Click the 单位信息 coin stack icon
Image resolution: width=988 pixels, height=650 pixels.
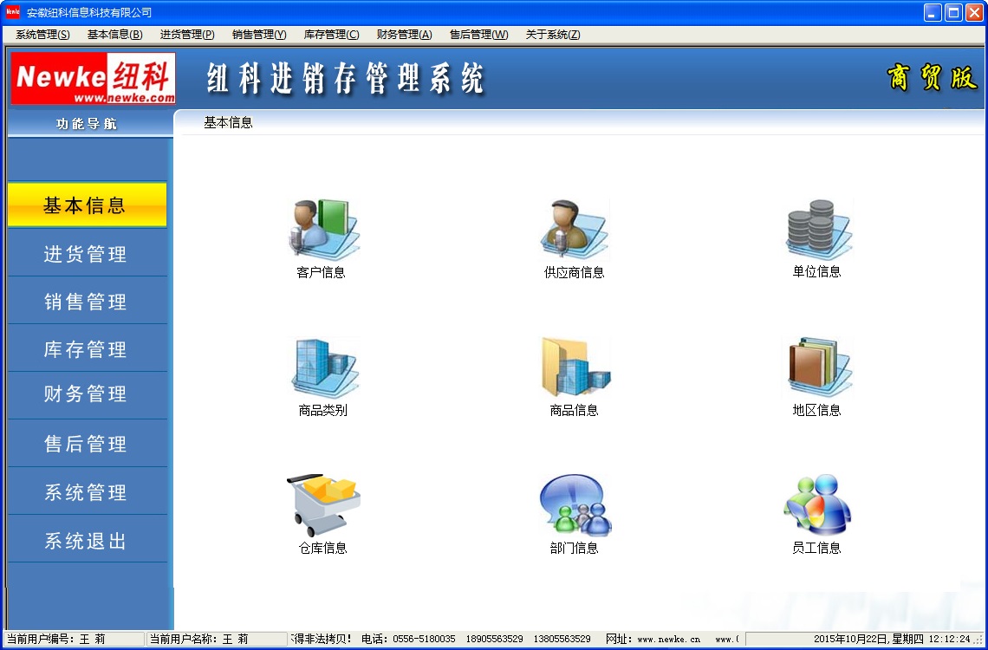click(x=816, y=229)
